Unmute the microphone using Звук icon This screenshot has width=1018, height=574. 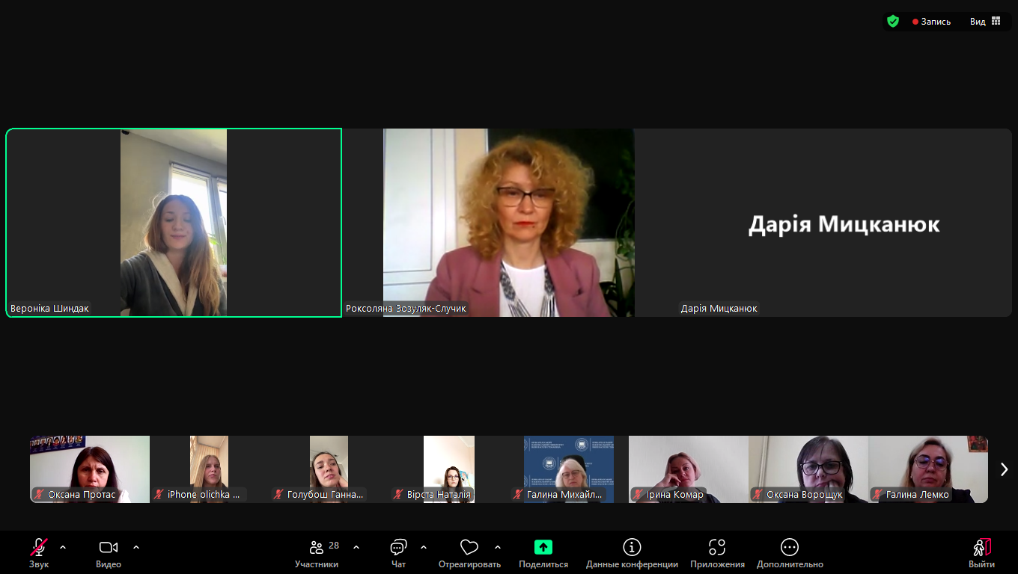click(x=39, y=548)
